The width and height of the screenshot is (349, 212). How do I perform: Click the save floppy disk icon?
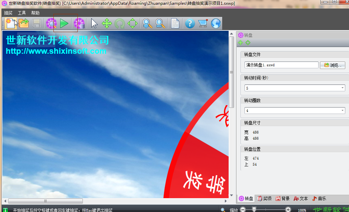(37, 23)
